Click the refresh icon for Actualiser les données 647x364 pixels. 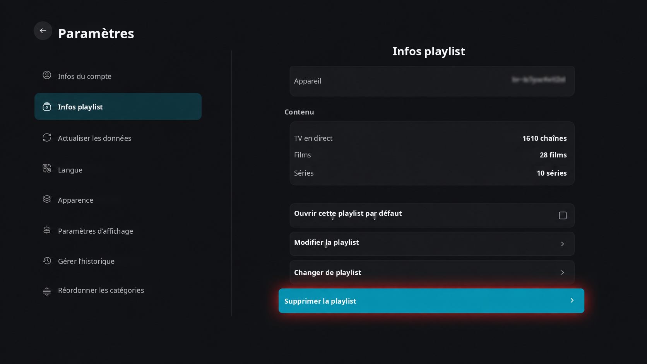coord(47,137)
